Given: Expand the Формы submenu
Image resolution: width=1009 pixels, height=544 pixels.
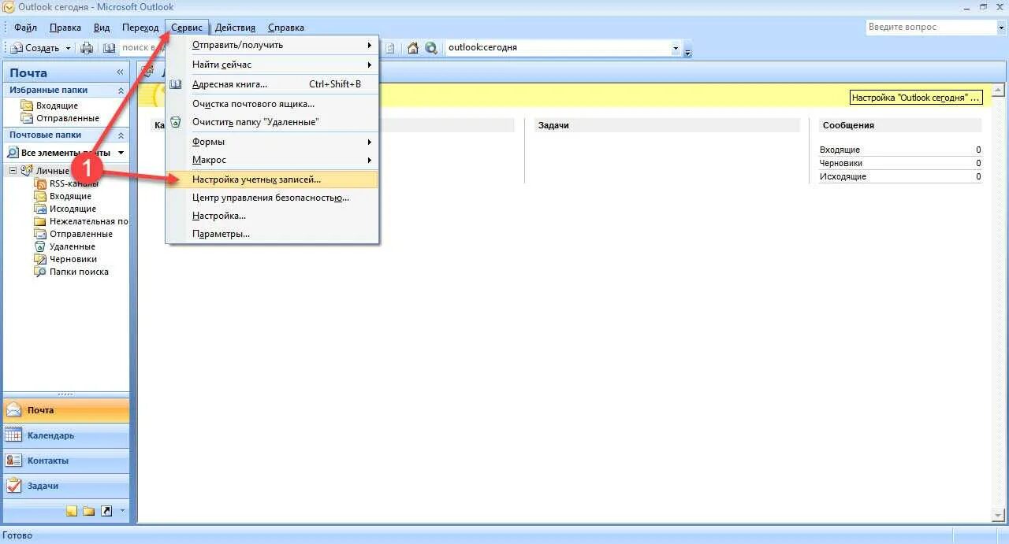Looking at the screenshot, I should click(x=273, y=142).
